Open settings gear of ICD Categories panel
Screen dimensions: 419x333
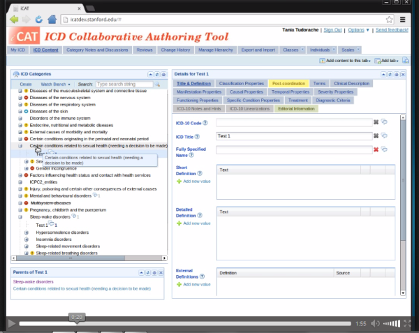(163, 74)
